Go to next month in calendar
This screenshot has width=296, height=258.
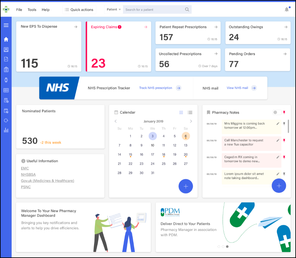pyautogui.click(x=191, y=121)
